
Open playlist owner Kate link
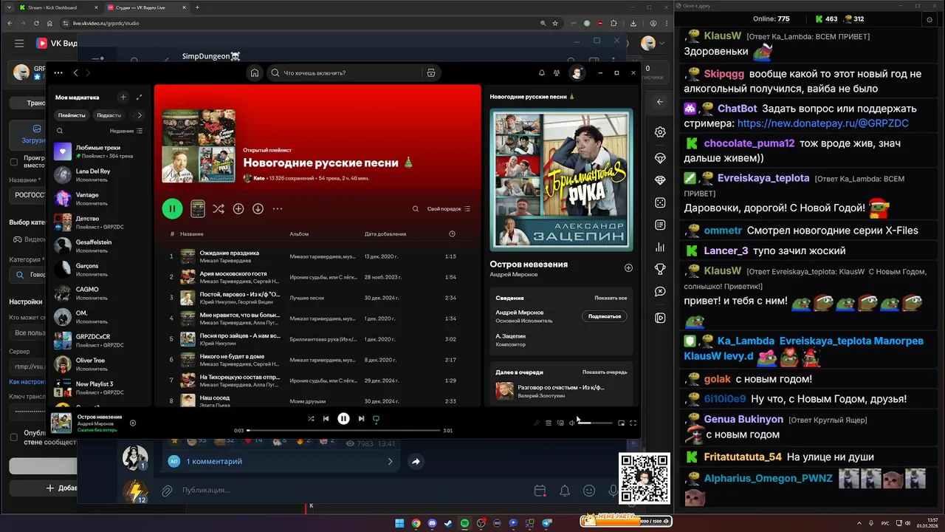(x=259, y=178)
